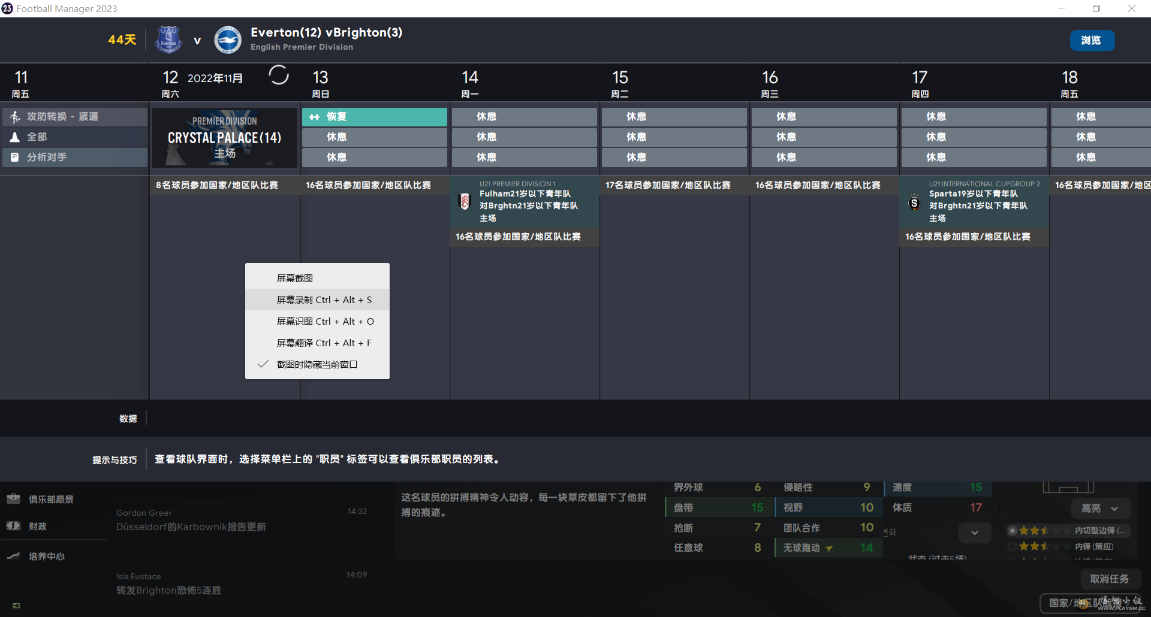The height and width of the screenshot is (617, 1151).
Task: Toggle 截图时隐藏当前窗口 checkmark option
Action: [317, 364]
